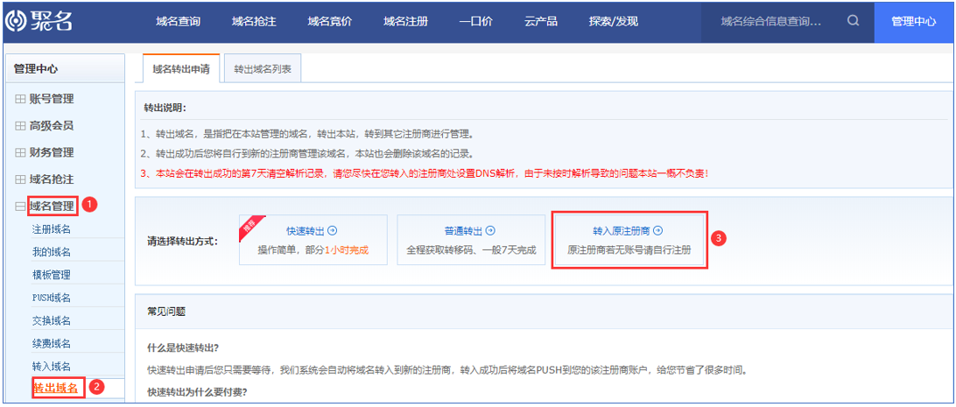Click the 管理中心 button at top right
This screenshot has height=407, width=956.
[x=914, y=21]
